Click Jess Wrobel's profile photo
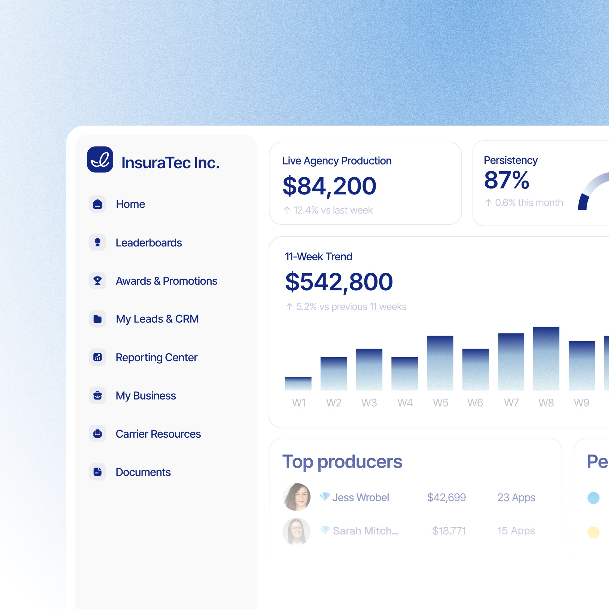The image size is (609, 609). click(x=297, y=497)
